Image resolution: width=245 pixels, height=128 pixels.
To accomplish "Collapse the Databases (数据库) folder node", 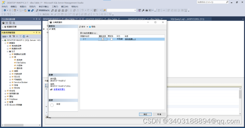I will 5,43.
